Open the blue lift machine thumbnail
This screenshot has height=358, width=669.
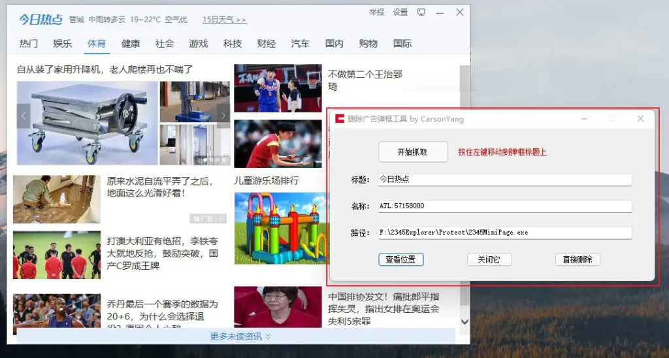[x=195, y=101]
